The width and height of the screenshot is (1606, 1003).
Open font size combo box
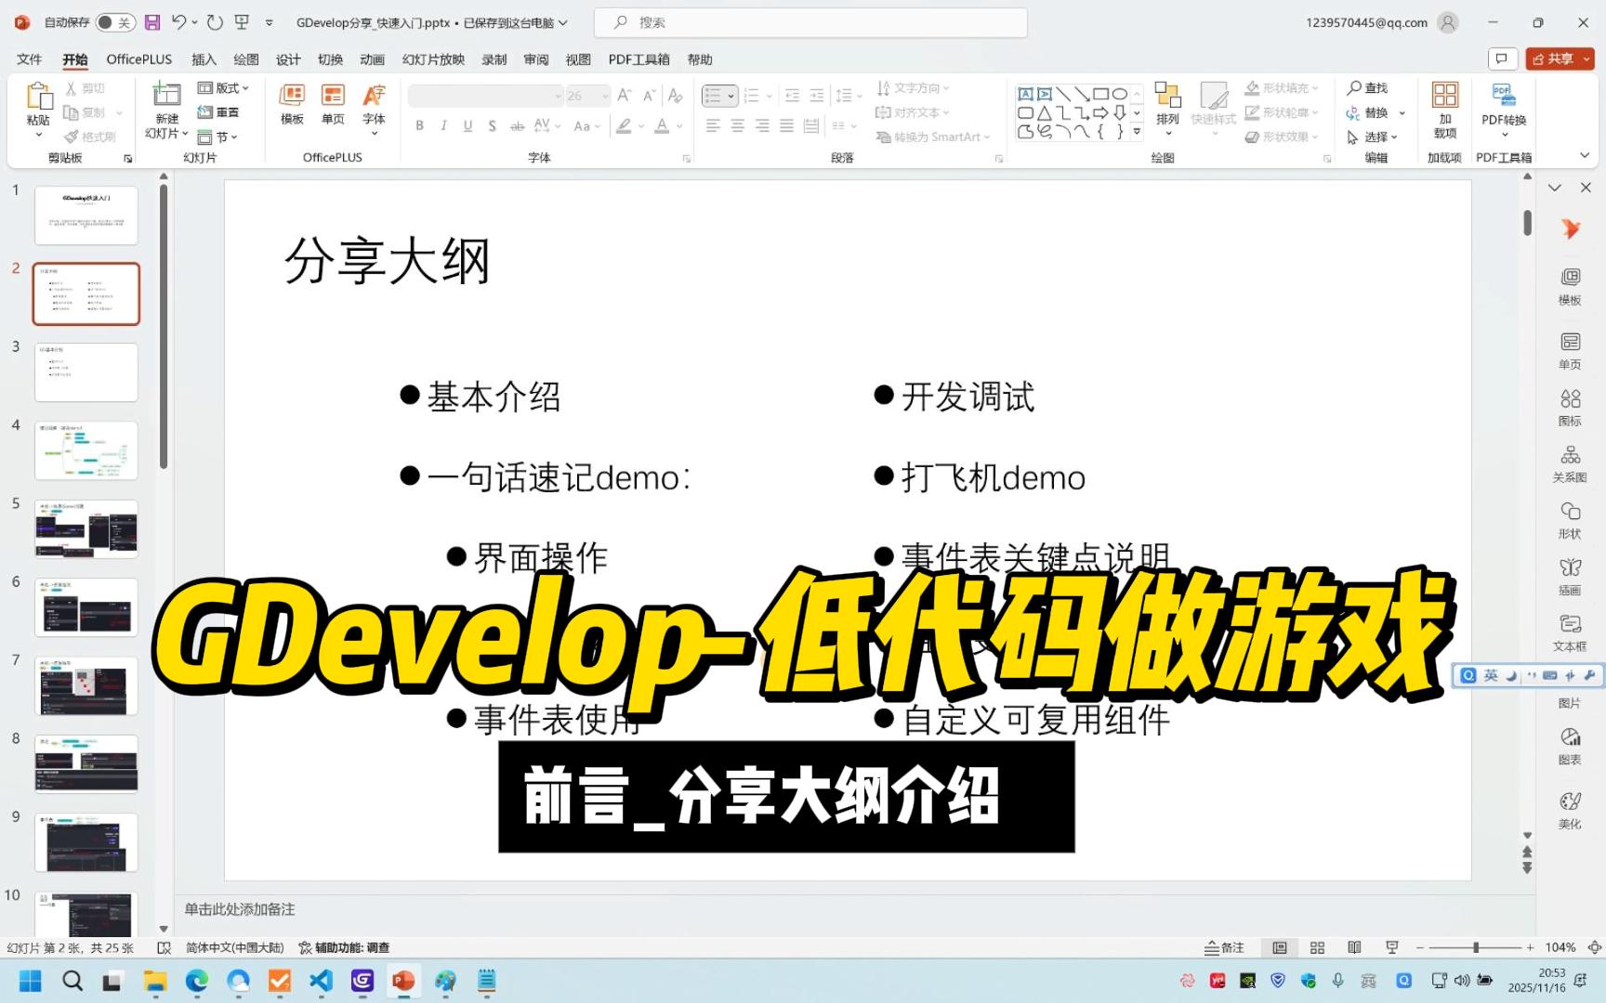coord(588,95)
